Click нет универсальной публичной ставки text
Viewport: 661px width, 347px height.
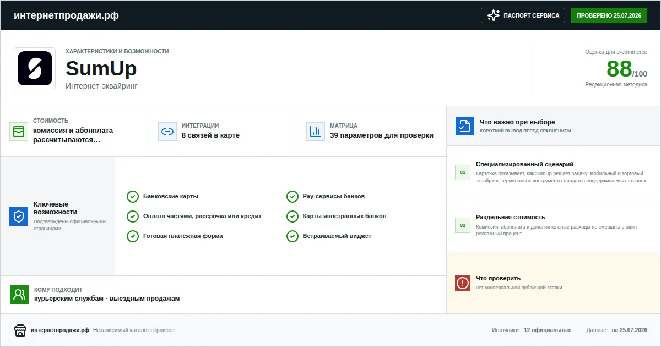(x=519, y=288)
